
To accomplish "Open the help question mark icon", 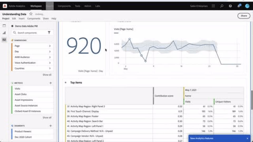I will point(230,6).
